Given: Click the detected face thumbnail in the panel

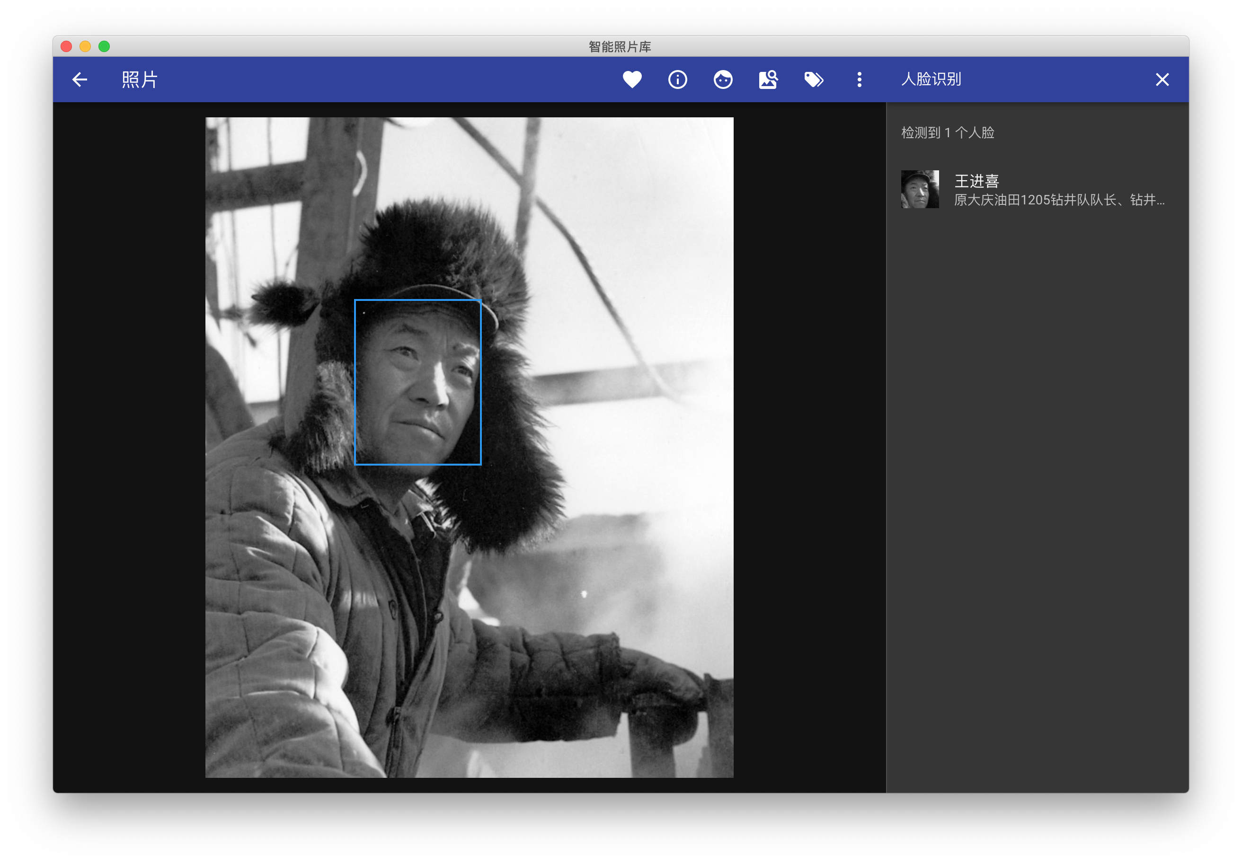Looking at the screenshot, I should pos(920,189).
